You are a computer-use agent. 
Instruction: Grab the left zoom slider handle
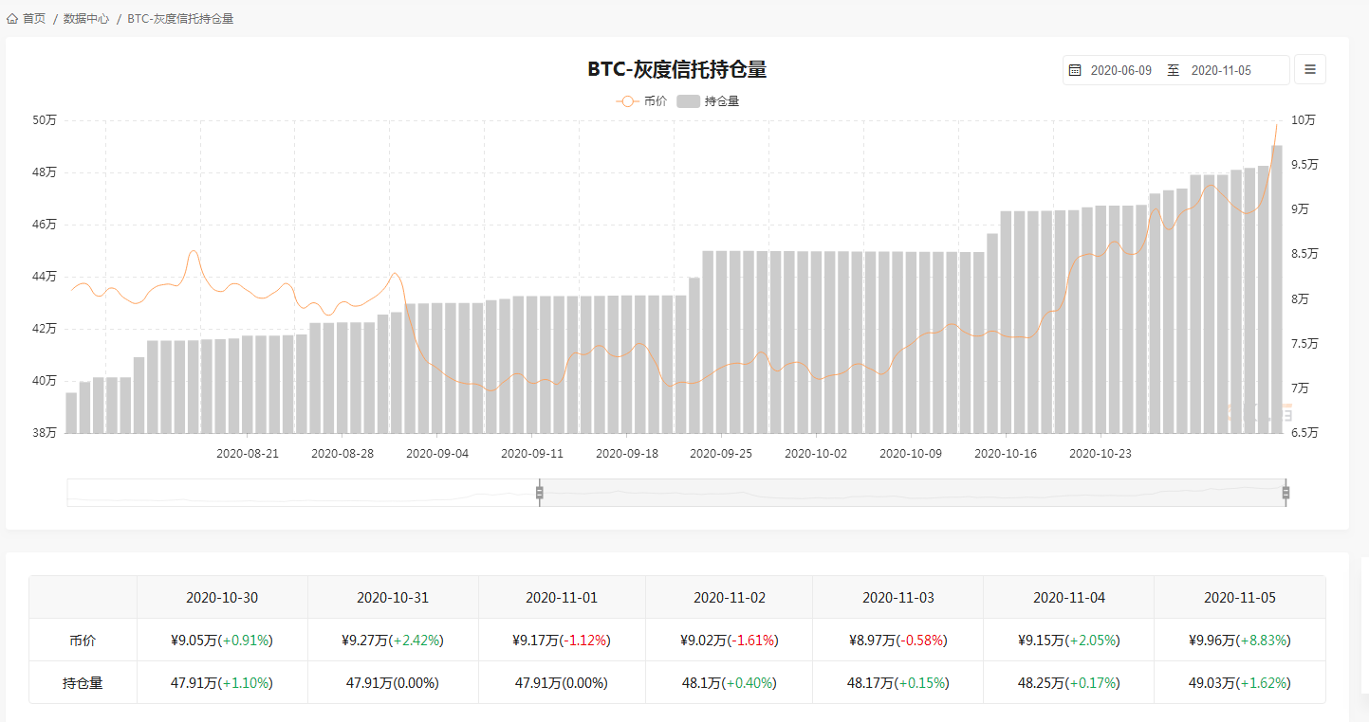click(x=540, y=493)
